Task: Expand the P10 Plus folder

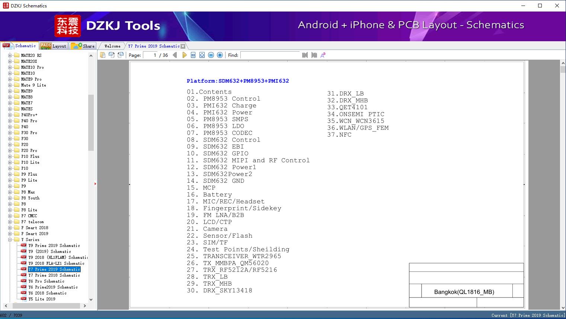Action: 10,156
